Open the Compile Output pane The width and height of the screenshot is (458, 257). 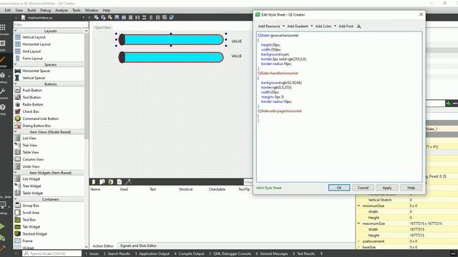(x=189, y=254)
